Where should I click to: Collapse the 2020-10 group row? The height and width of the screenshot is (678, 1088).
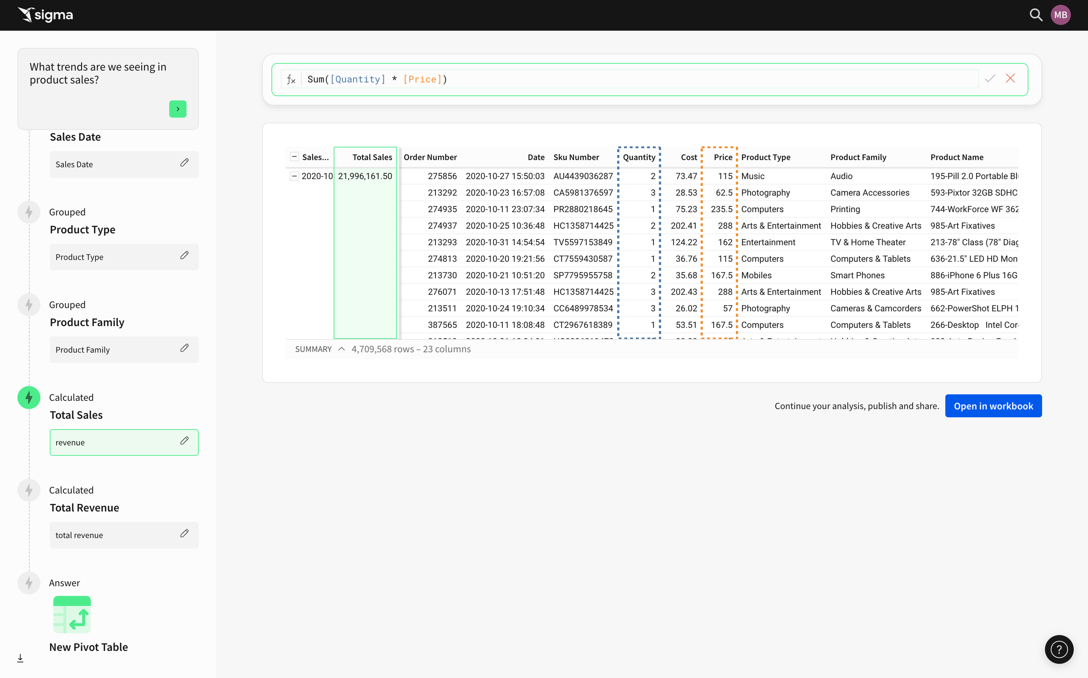pos(294,176)
